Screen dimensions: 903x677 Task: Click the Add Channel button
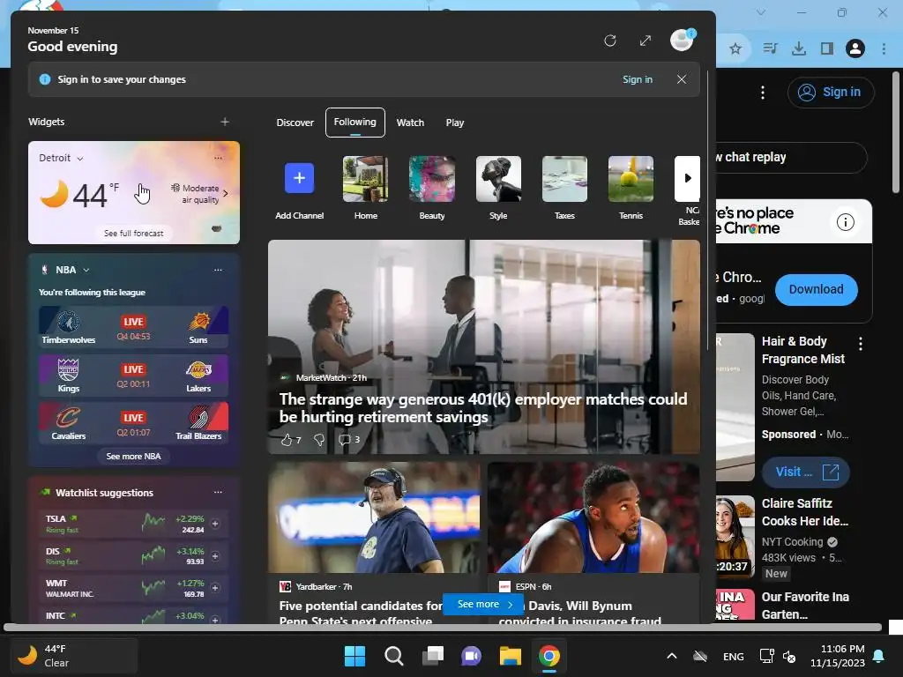pos(300,189)
